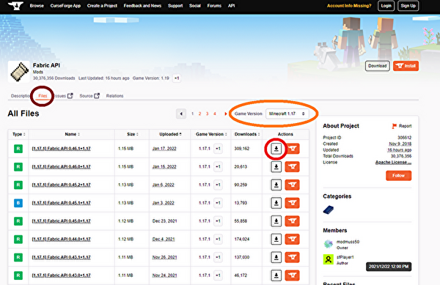This screenshot has height=285, width=440.
Task: Install Fabric API 0.46.1+1.17 via CurseForge
Action: (x=292, y=149)
